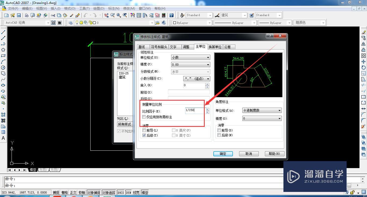Screen dimensions: 367x197
Task: Toggle 仅应用到布局标注 checkbox
Action: coord(144,117)
